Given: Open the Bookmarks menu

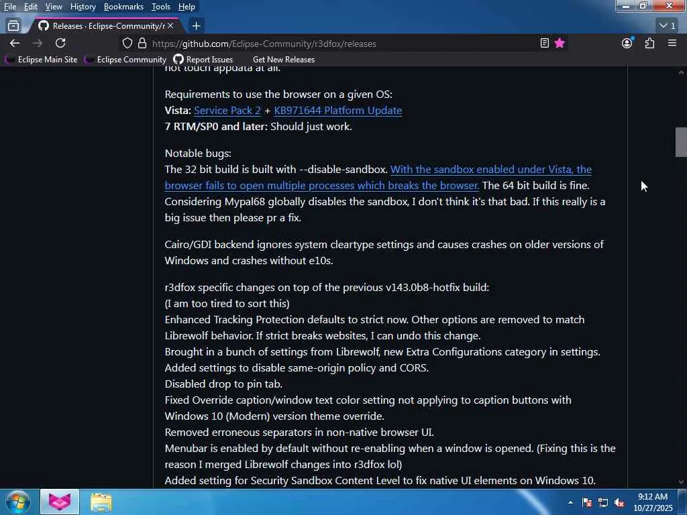Looking at the screenshot, I should [x=123, y=7].
